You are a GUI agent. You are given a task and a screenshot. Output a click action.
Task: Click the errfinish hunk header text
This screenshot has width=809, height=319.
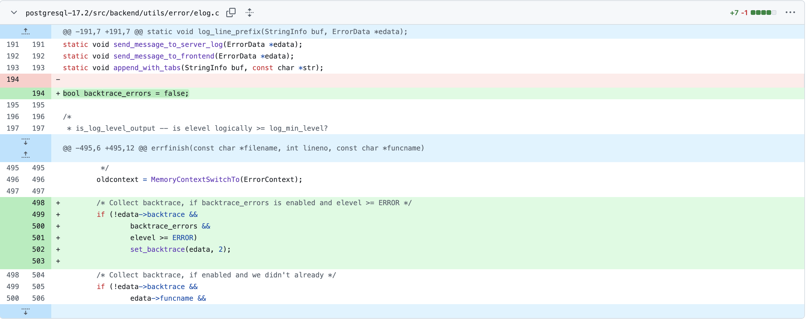(x=243, y=148)
